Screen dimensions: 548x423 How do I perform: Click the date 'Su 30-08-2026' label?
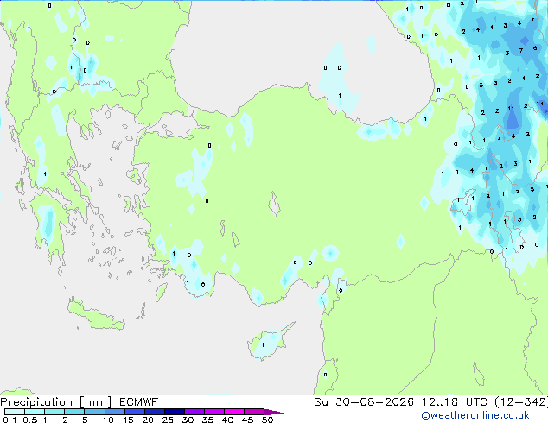[364, 402]
